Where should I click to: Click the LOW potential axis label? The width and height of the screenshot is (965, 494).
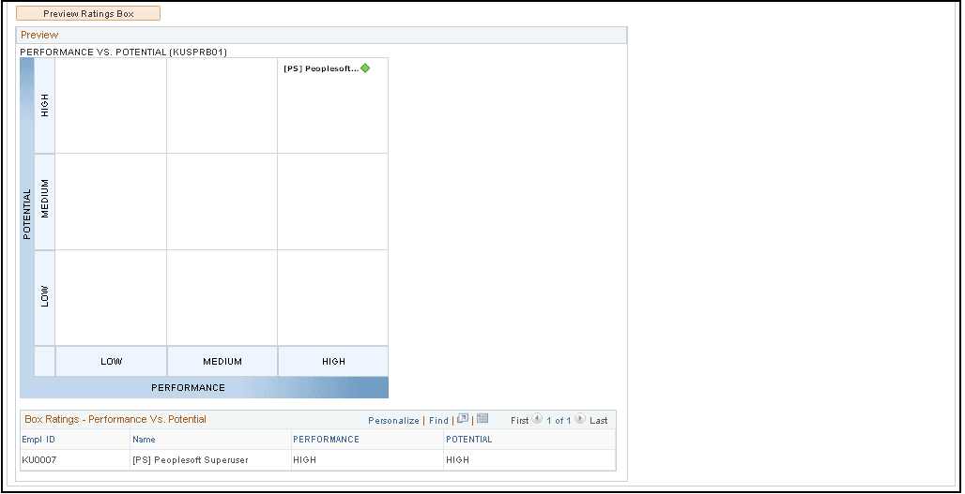click(x=44, y=298)
